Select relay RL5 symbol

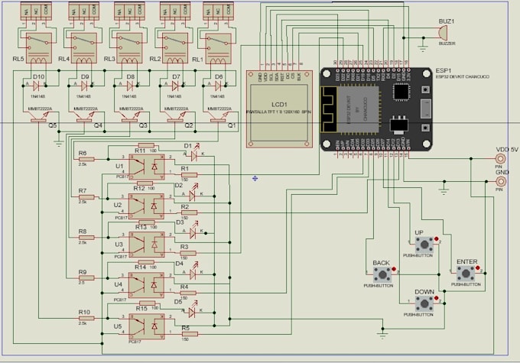point(39,47)
